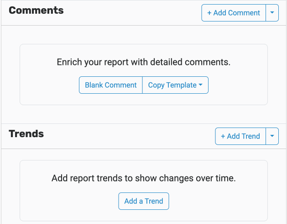Click the + Add Comment button

coord(234,13)
